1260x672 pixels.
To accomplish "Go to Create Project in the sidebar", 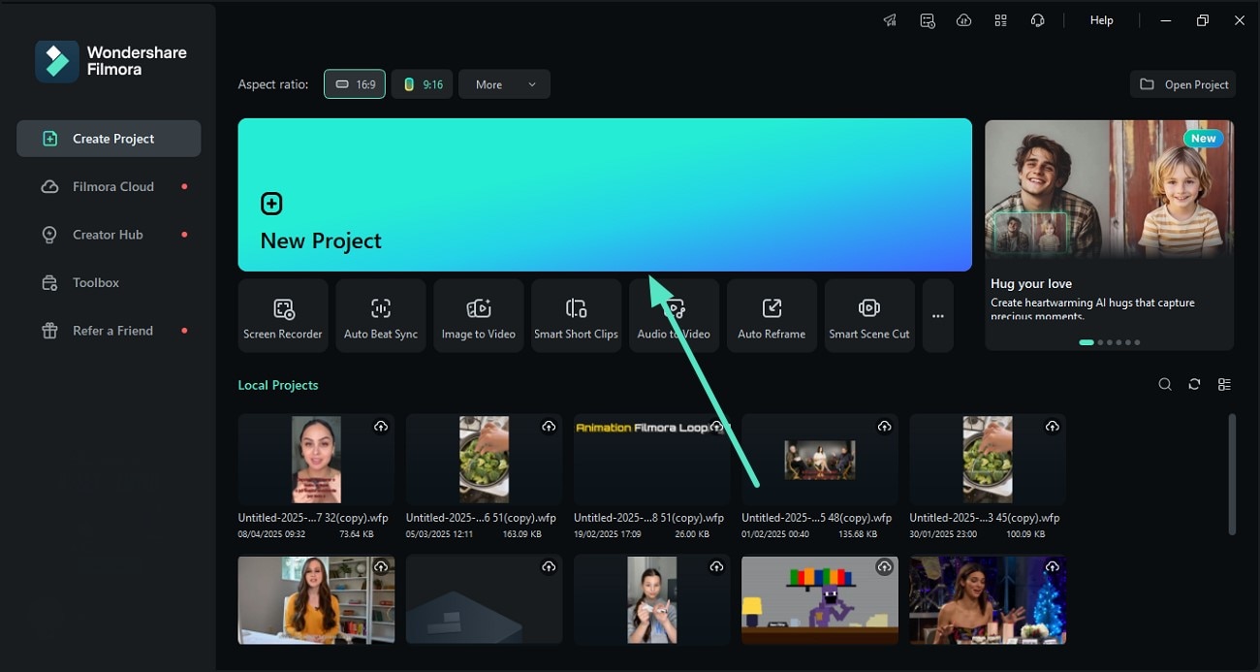I will pos(109,139).
